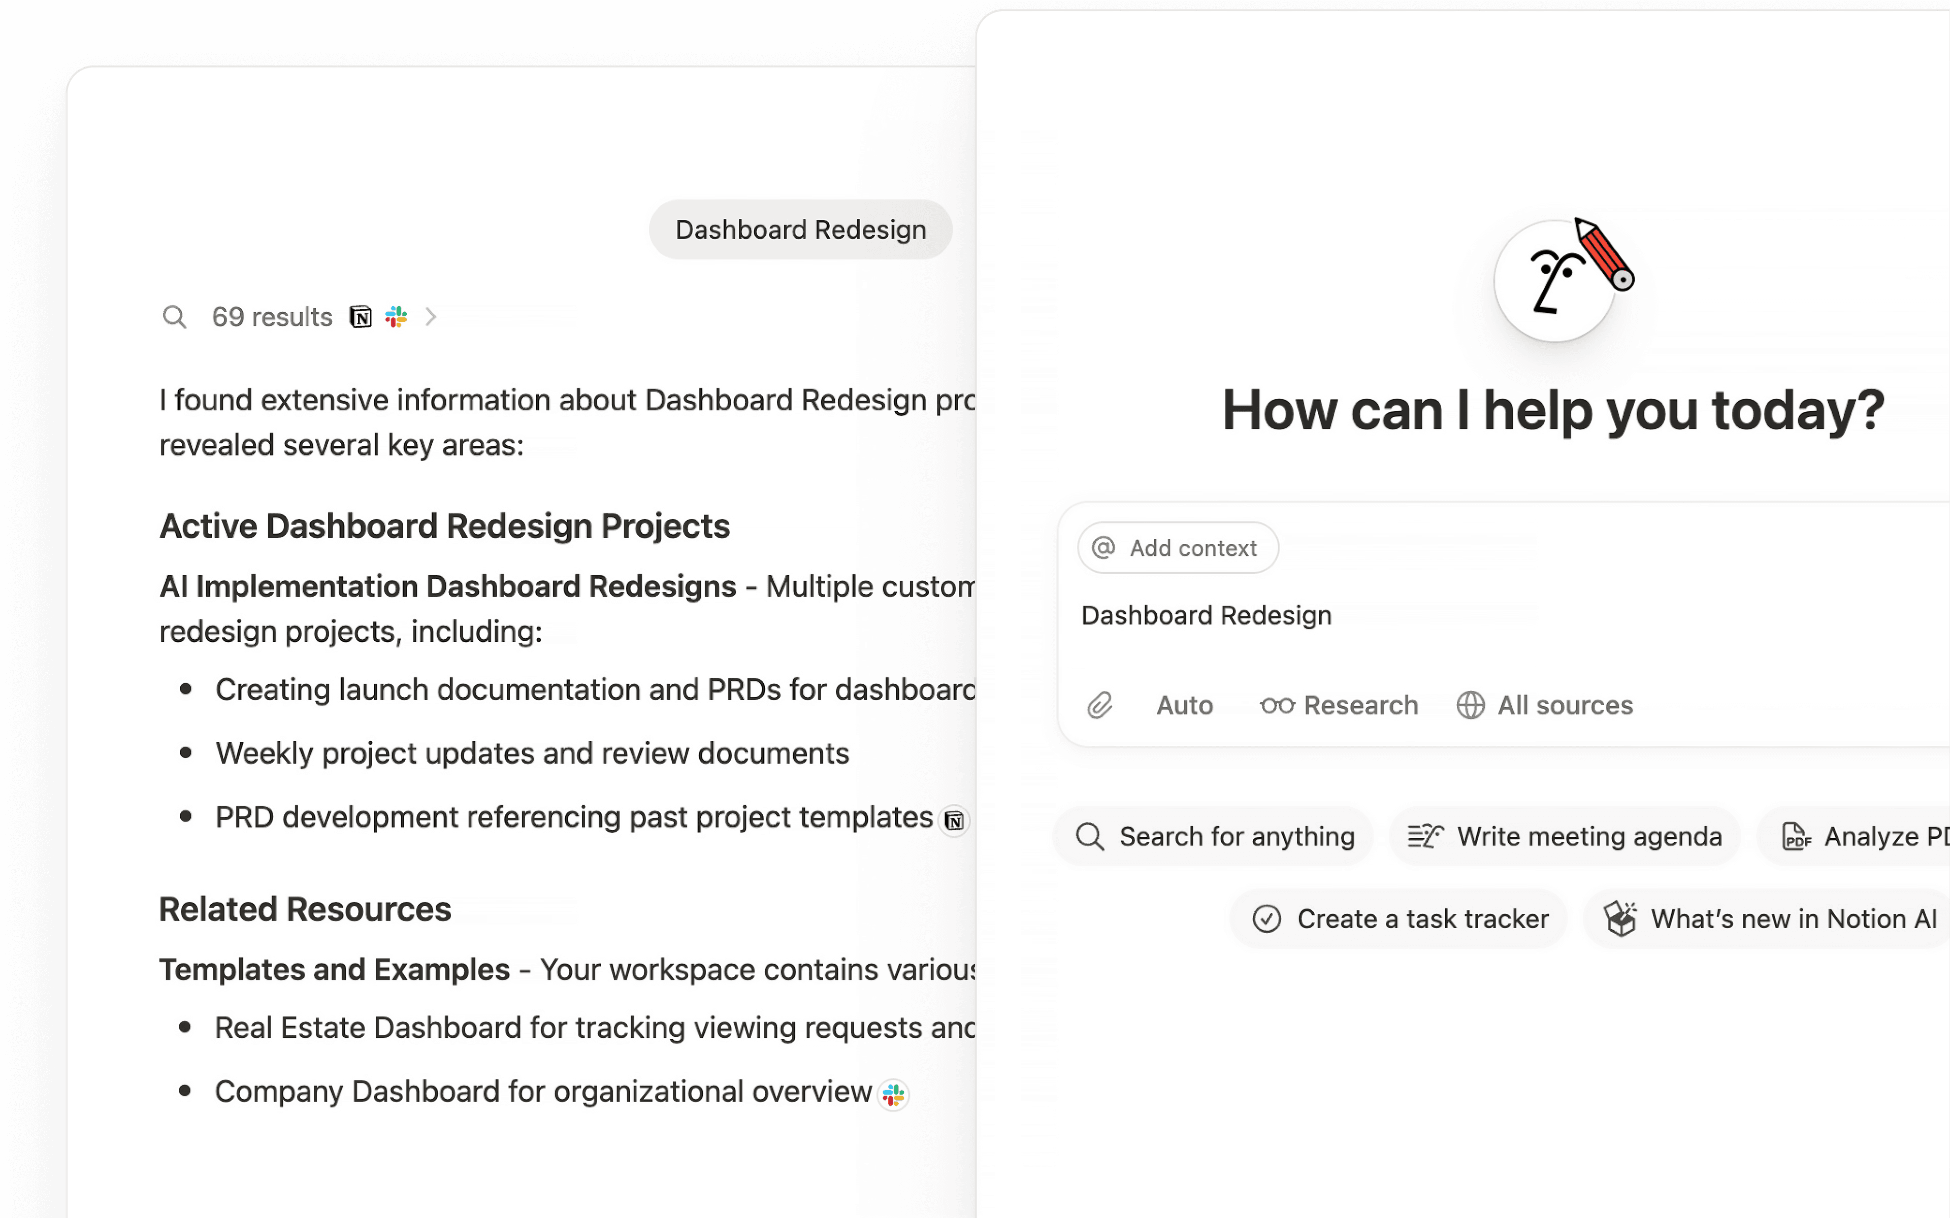Click the Notion AI pencil face avatar
1950x1218 pixels.
coord(1556,280)
